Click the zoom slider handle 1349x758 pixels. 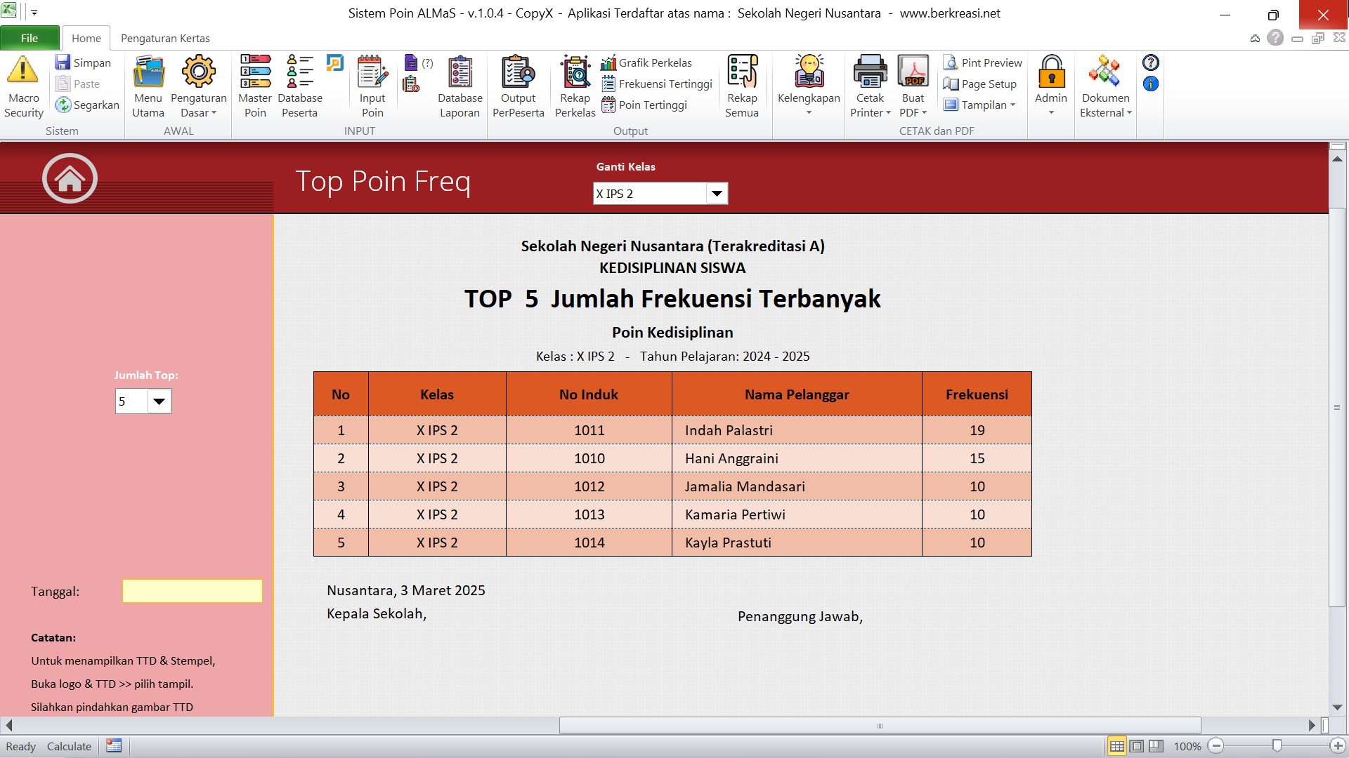click(x=1277, y=746)
